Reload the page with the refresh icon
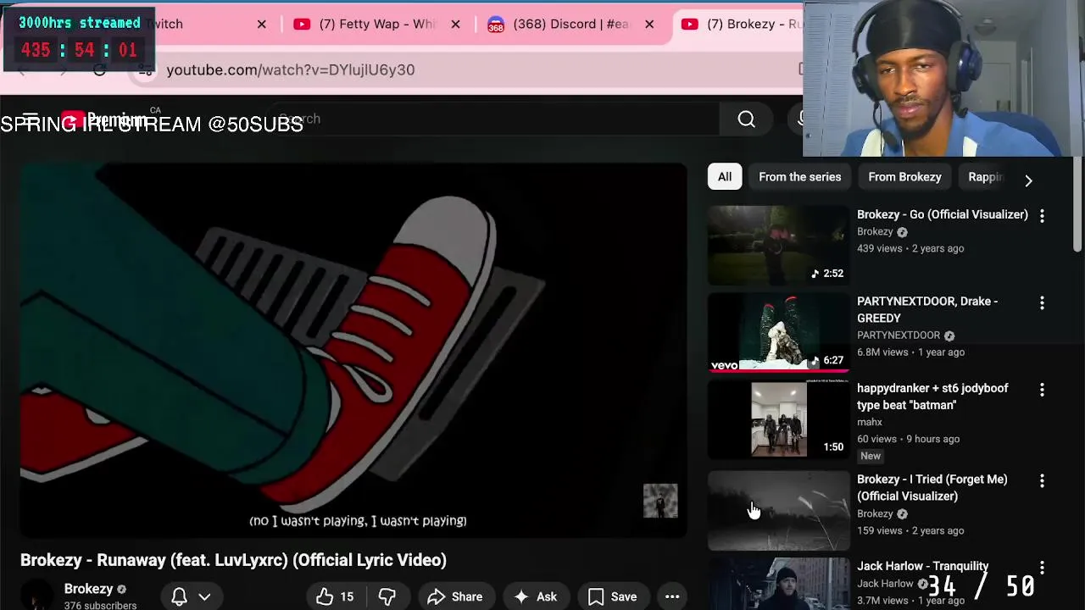 point(100,69)
